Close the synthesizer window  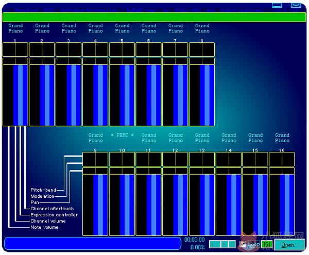click(296, 5)
